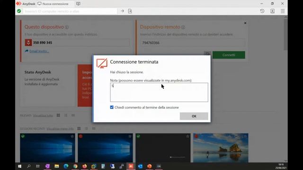
Task: Click the main window vertical scrollbar
Action: coord(286,34)
